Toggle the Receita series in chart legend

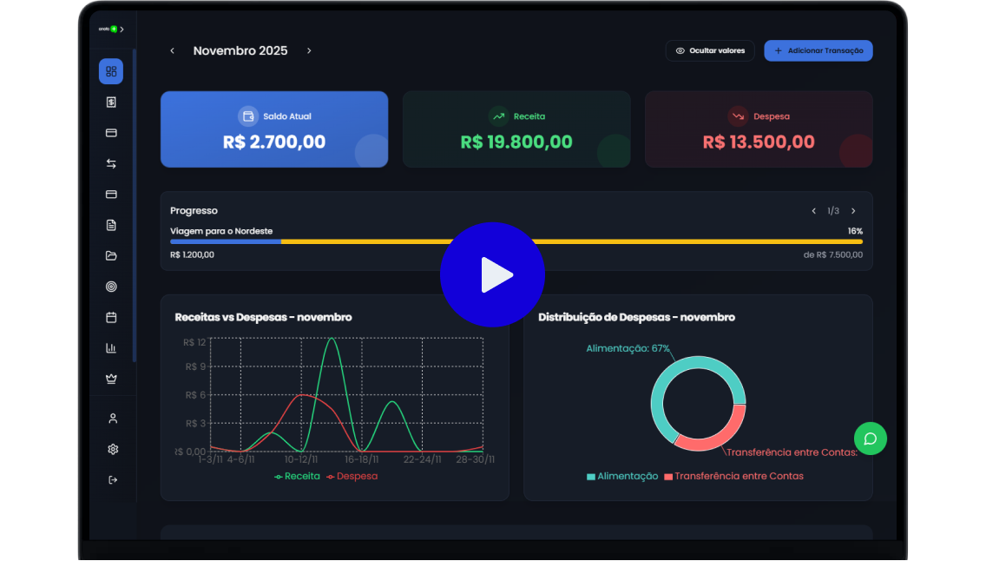(297, 476)
